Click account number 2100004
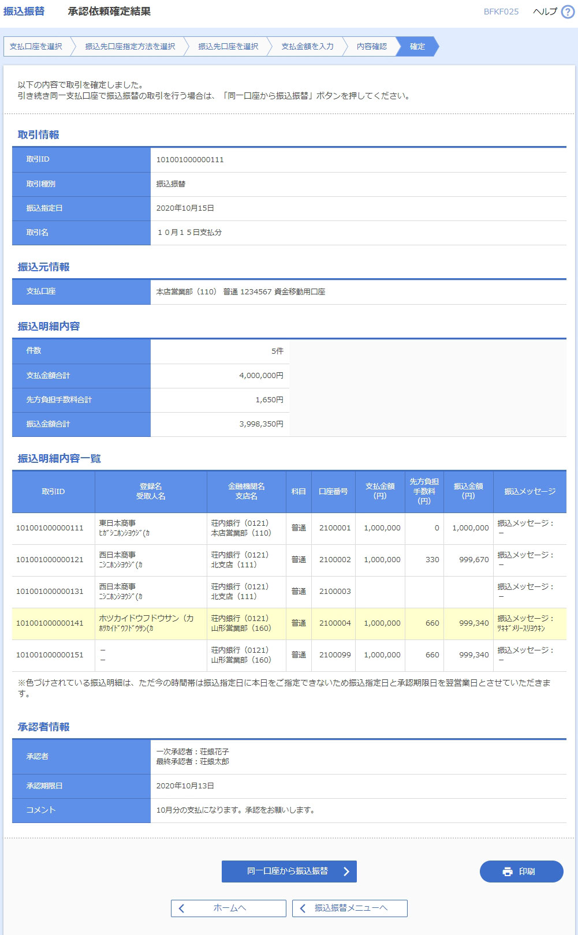The image size is (578, 935). [x=335, y=623]
